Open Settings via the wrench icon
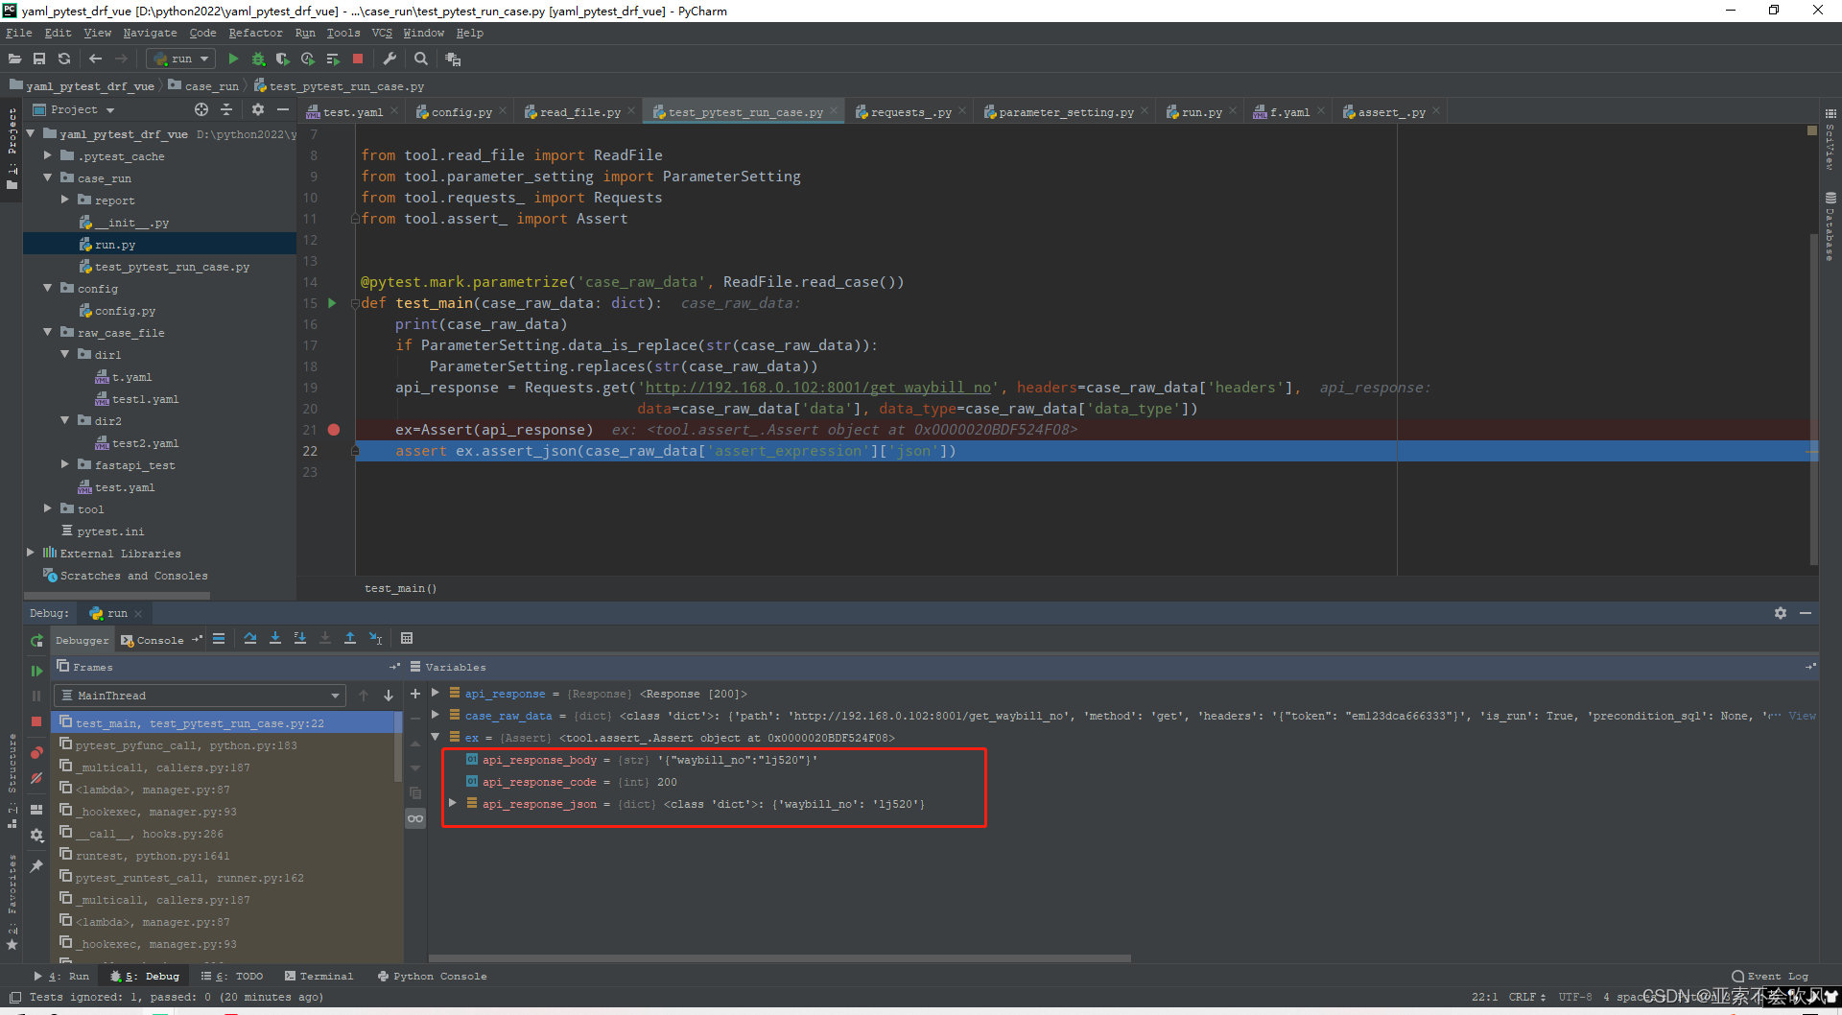 pos(390,59)
